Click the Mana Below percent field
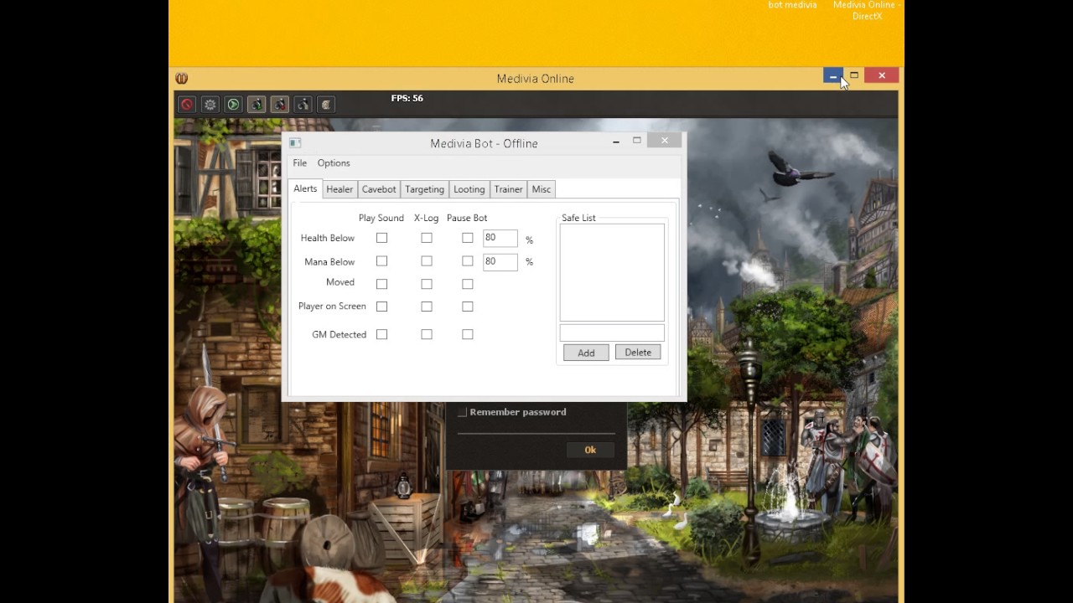Screen dimensions: 1073x603 coord(500,261)
